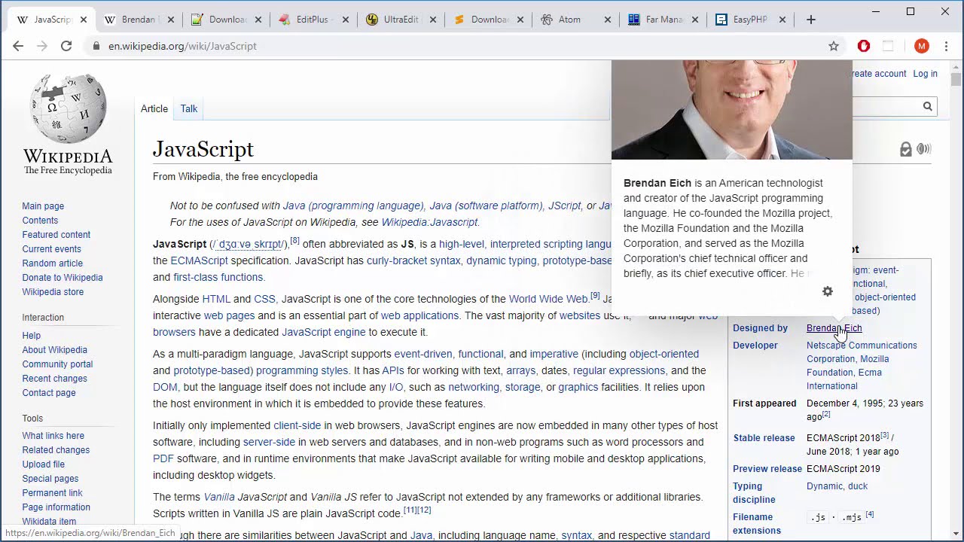
Task: Follow the HTML link
Action: pyautogui.click(x=216, y=299)
